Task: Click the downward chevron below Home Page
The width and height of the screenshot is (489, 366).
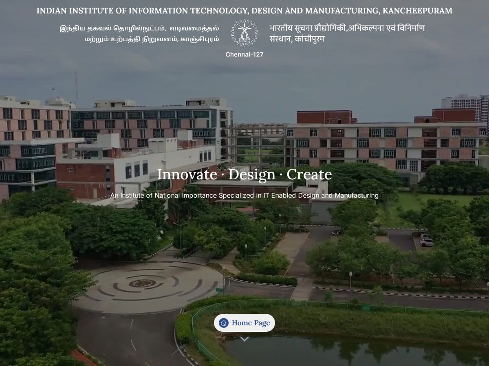Action: (x=244, y=339)
